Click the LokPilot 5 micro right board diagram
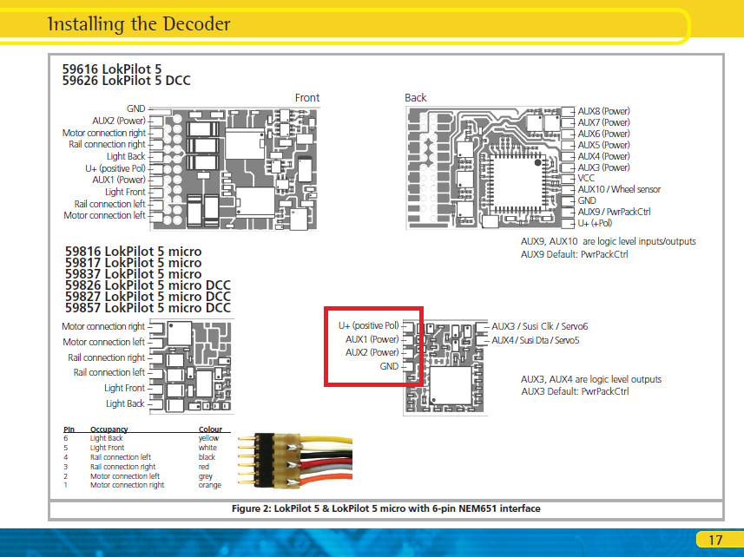 pyautogui.click(x=445, y=367)
